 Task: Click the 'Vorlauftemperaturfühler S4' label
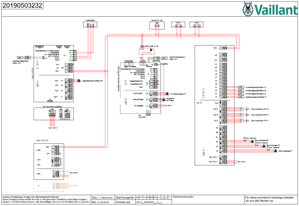(256, 87)
